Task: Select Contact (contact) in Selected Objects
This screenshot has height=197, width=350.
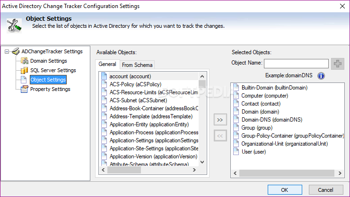Action: pyautogui.click(x=261, y=104)
